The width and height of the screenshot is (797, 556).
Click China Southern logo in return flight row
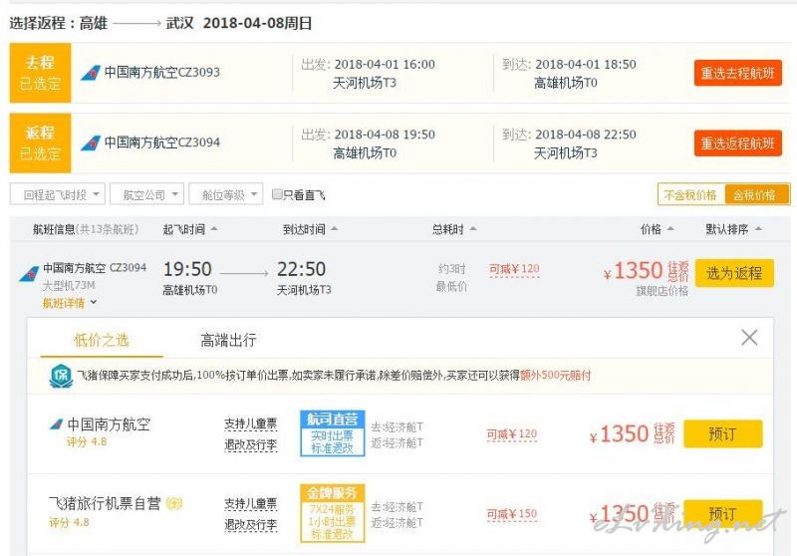tap(91, 142)
